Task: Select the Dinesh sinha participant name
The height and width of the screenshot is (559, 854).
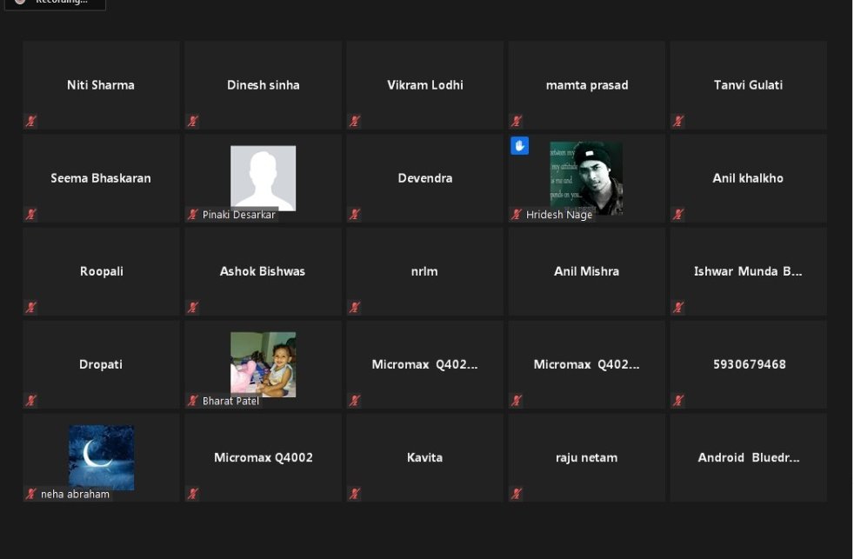Action: tap(263, 85)
